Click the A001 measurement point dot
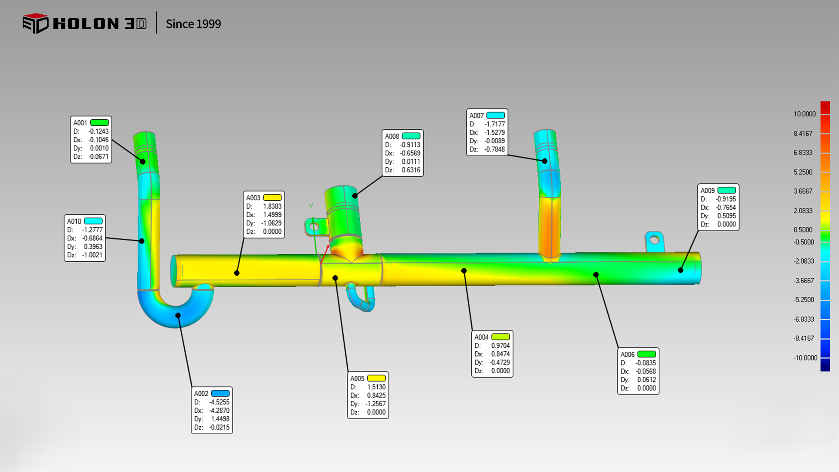Viewport: 839px width, 472px height. pos(142,162)
